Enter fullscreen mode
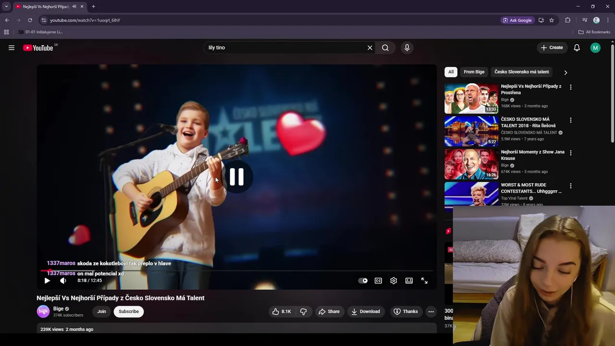Screen dimensions: 615x346 (424, 281)
